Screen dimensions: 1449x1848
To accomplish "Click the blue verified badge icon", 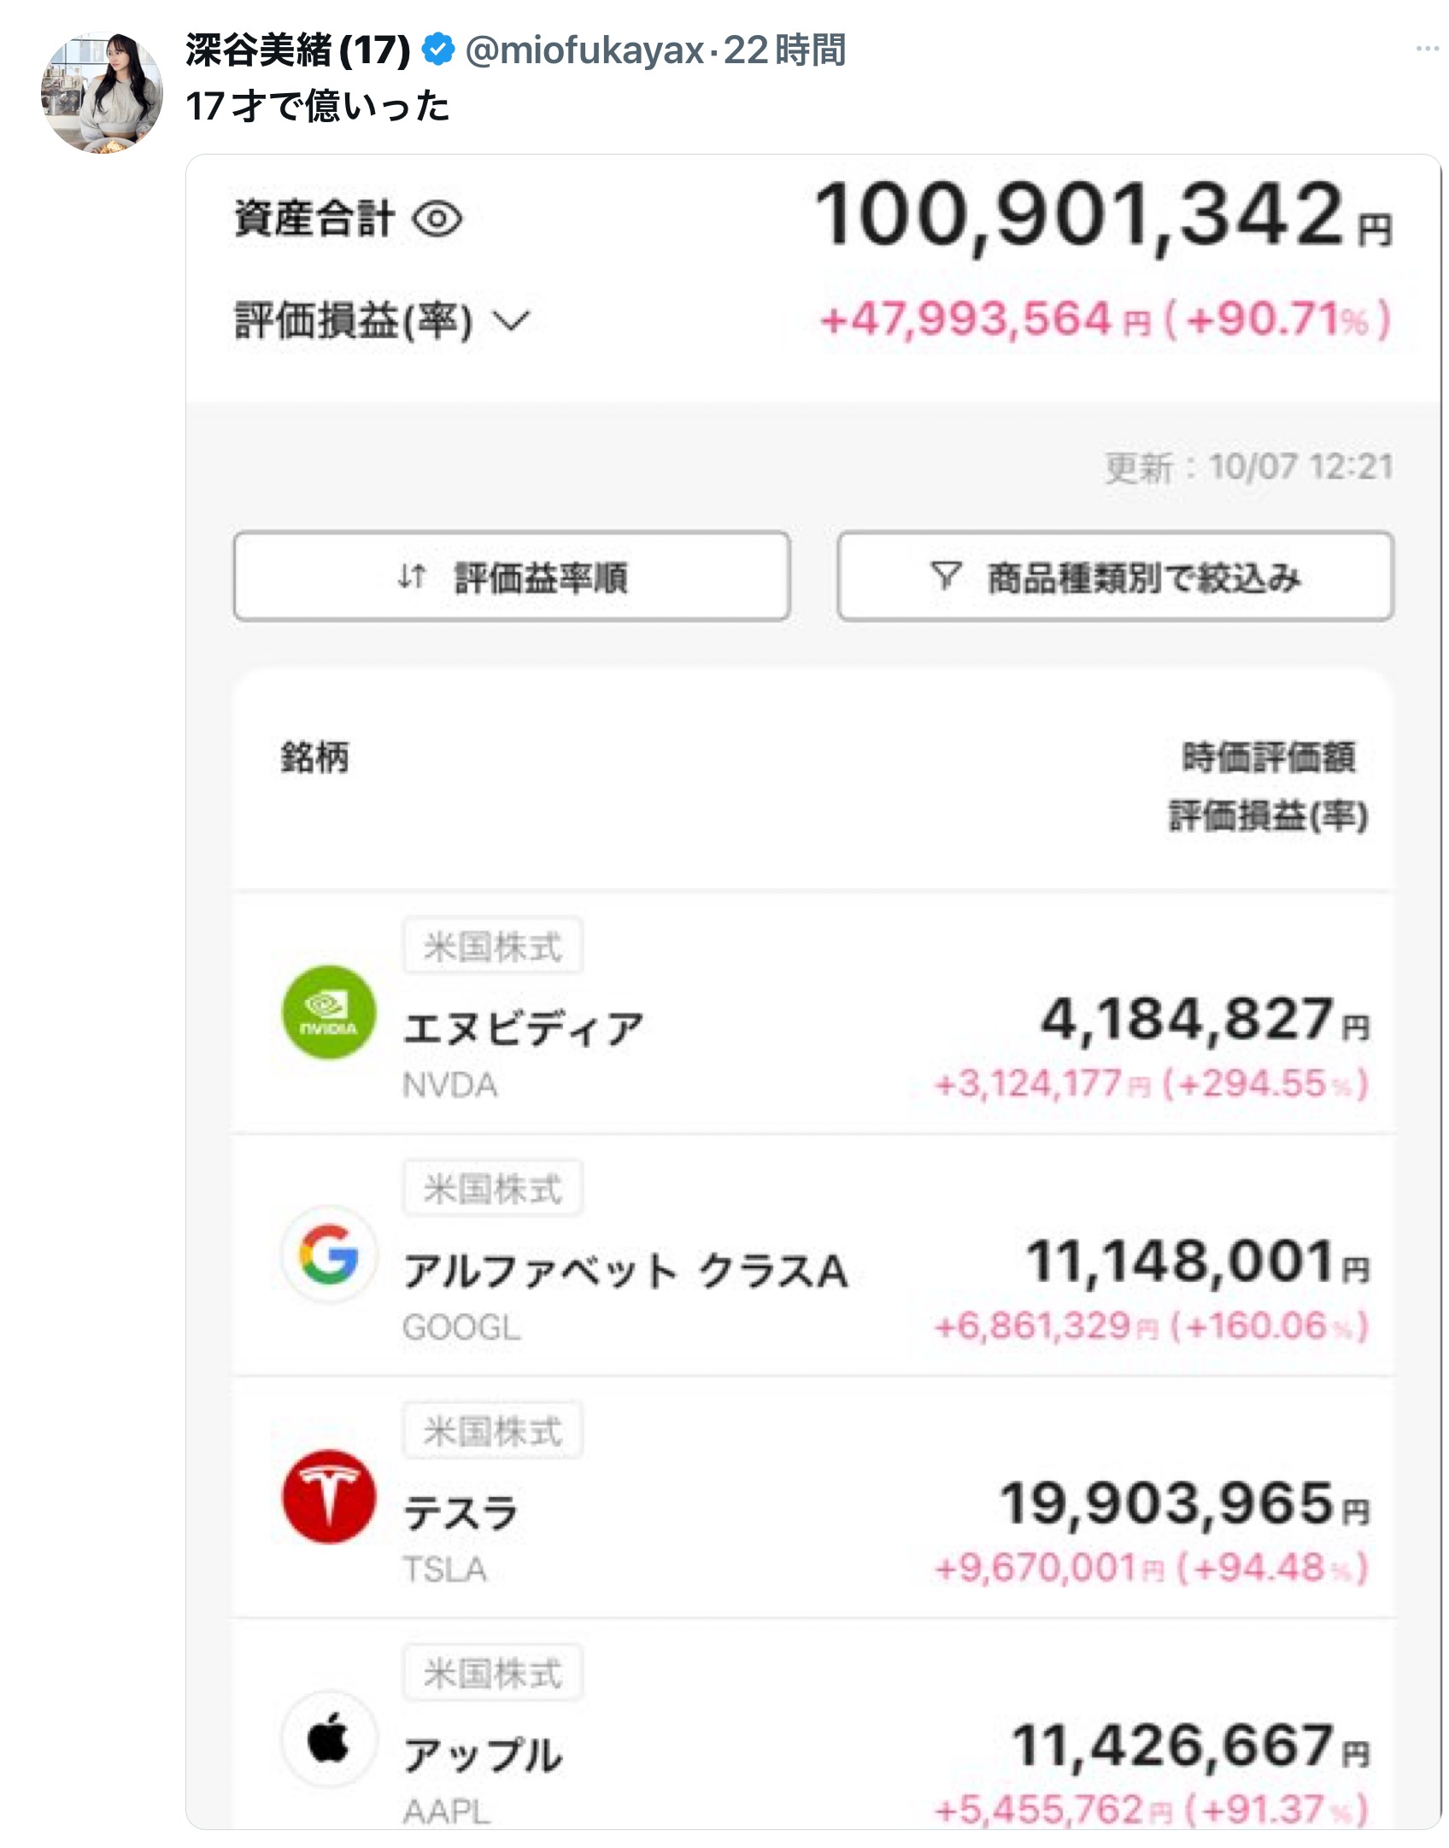I will point(438,50).
